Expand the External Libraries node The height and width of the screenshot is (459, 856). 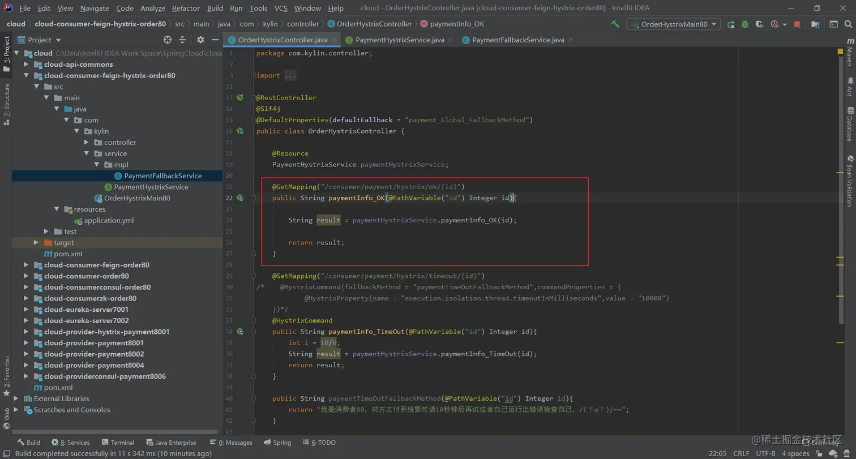(16, 398)
